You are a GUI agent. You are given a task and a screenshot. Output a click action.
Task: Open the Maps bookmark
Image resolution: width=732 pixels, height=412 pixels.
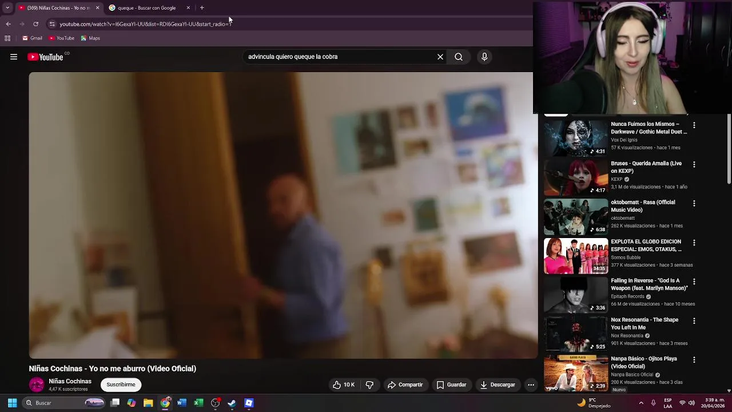tap(90, 38)
